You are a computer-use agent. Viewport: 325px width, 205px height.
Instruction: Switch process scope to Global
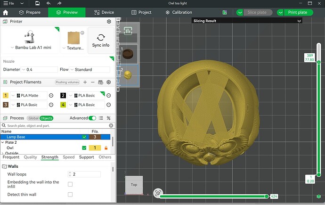click(x=33, y=118)
